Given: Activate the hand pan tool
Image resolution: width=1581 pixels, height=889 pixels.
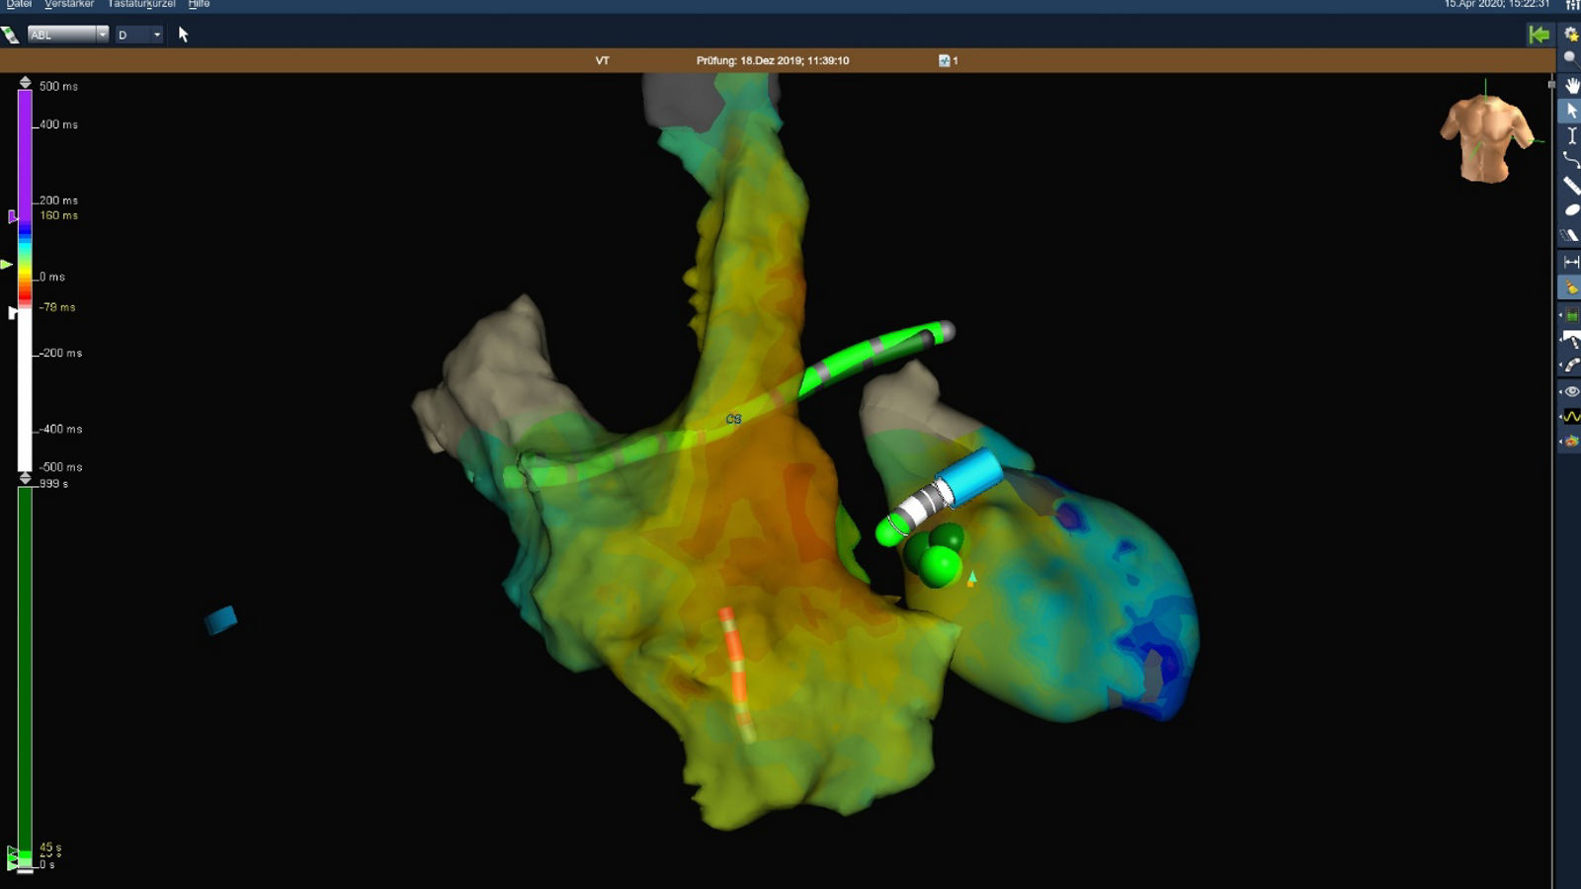Looking at the screenshot, I should [x=1571, y=84].
